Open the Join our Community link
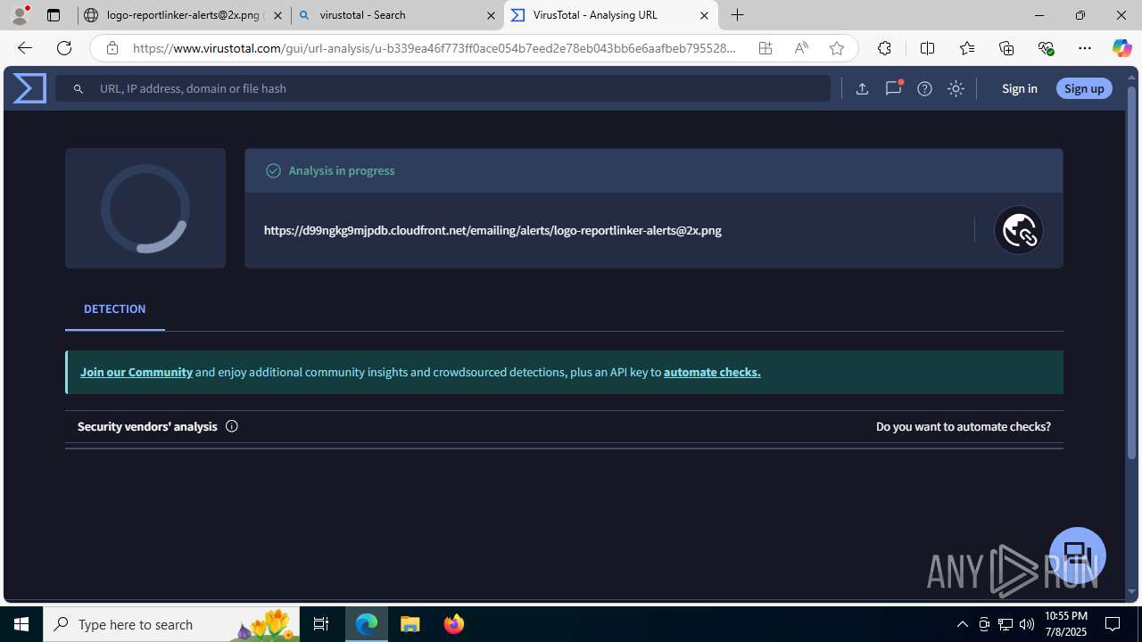 click(137, 372)
